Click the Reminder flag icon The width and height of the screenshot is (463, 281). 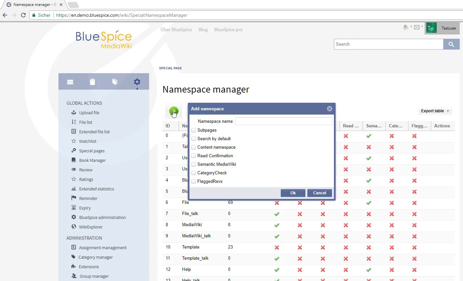click(74, 198)
